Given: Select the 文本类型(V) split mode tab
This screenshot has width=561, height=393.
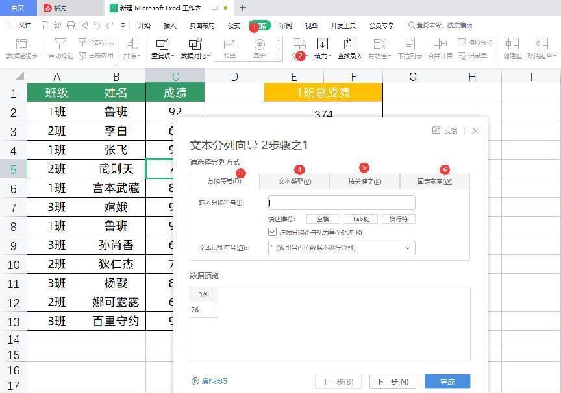Looking at the screenshot, I should (x=294, y=181).
